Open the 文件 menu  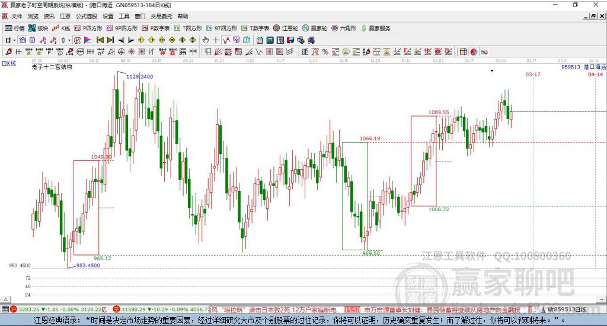click(17, 16)
